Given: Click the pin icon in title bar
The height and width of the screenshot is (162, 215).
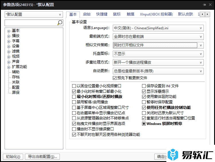Looking at the screenshot, I should (x=204, y=5).
